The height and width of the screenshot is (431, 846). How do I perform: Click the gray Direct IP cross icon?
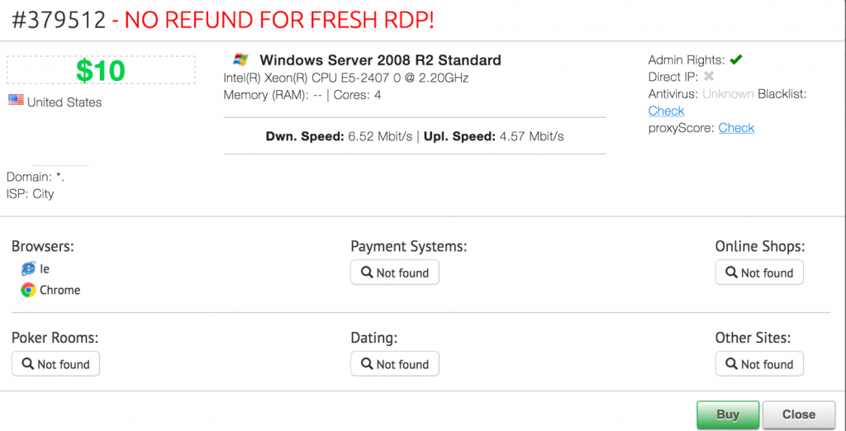click(x=709, y=77)
